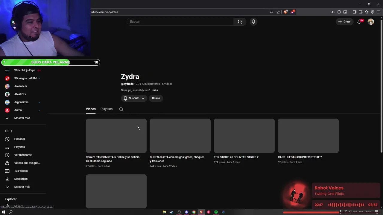
Task: Open browser hamburger menu
Action: click(379, 12)
